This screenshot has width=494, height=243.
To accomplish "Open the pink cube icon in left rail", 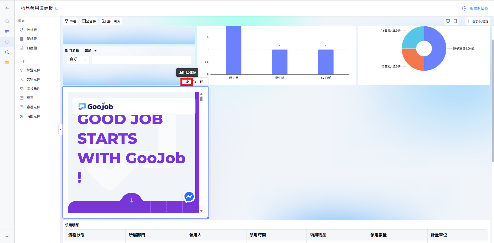I will click(7, 52).
